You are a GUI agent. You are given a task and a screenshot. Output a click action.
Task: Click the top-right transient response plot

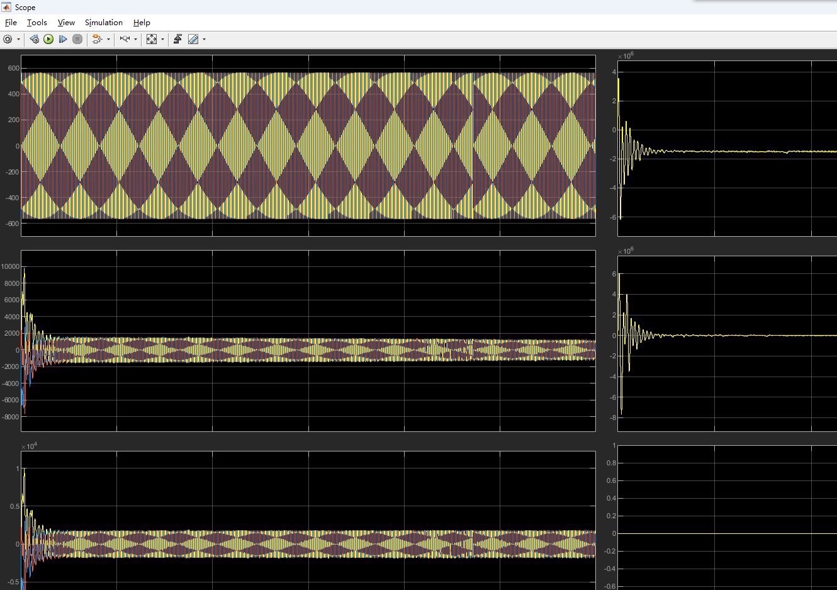point(727,149)
